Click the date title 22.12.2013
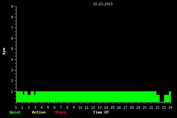Viewport: 177px width, 118px height. coord(103,4)
